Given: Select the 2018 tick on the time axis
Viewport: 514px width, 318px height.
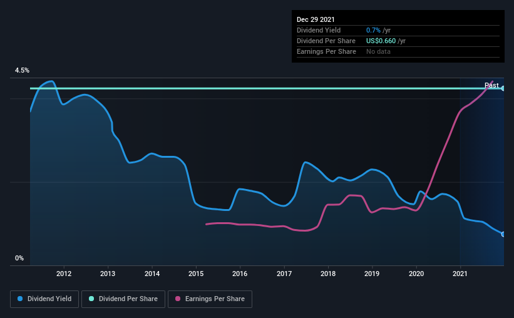Looking at the screenshot, I should [x=328, y=274].
